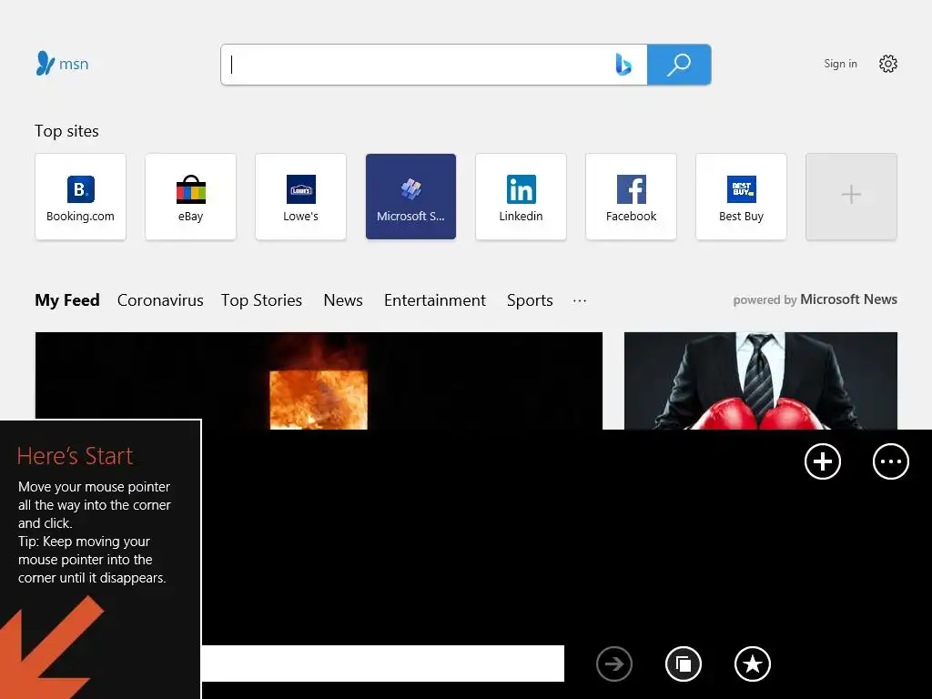Switch to the Top Stories tab
The height and width of the screenshot is (699, 932).
(261, 300)
